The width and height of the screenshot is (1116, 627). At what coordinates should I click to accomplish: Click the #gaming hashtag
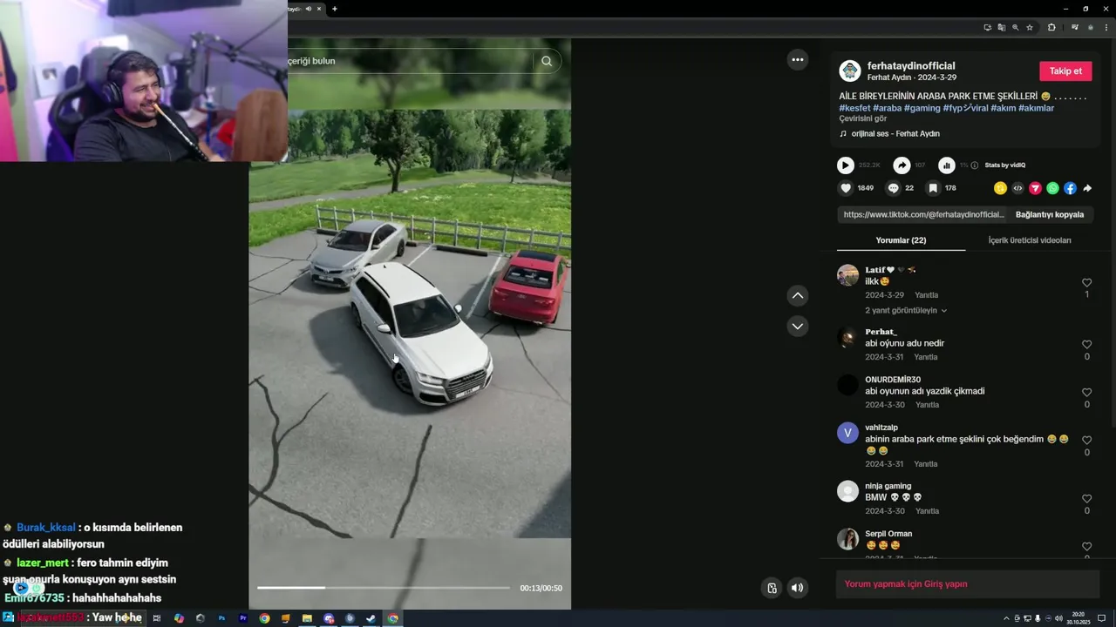point(922,108)
